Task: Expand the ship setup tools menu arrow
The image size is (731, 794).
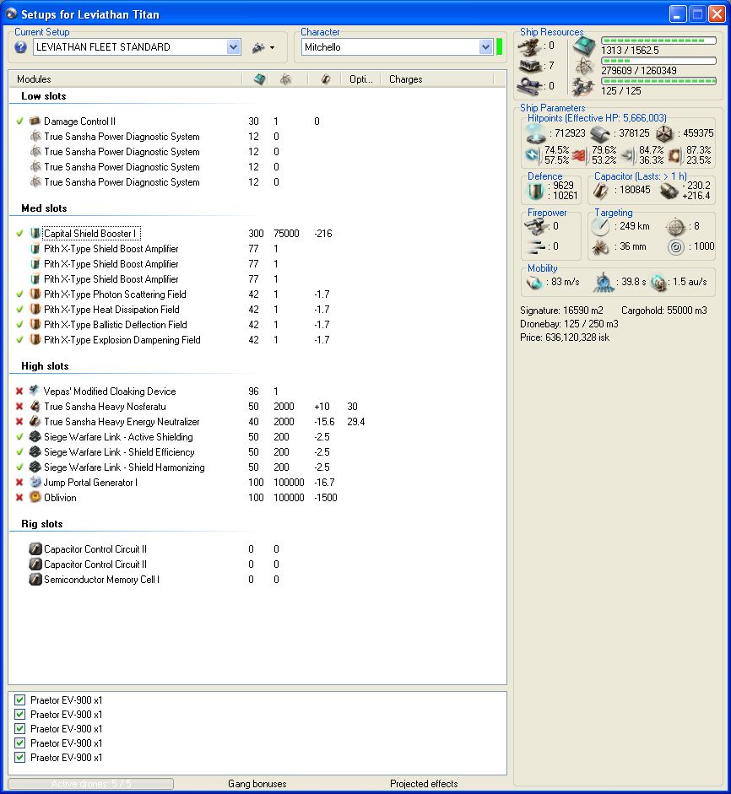Action: pyautogui.click(x=272, y=48)
